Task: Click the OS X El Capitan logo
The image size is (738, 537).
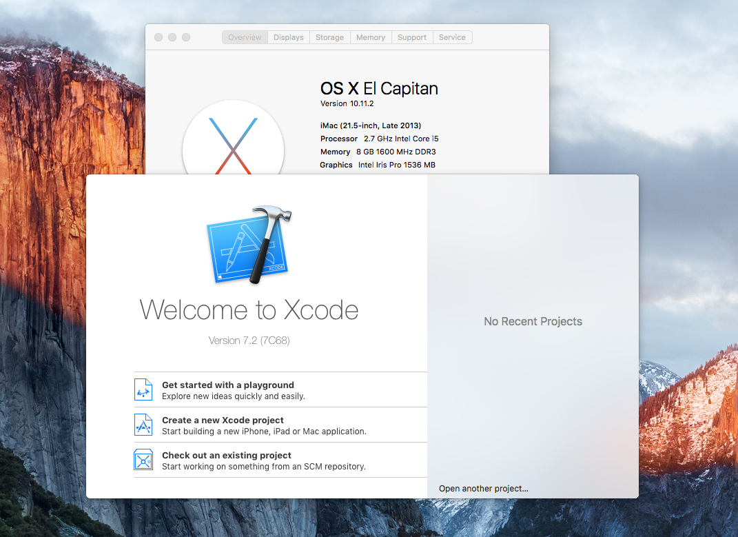Action: tap(233, 137)
